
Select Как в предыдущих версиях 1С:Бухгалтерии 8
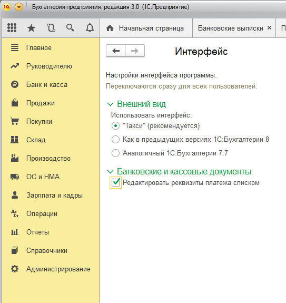(x=115, y=139)
